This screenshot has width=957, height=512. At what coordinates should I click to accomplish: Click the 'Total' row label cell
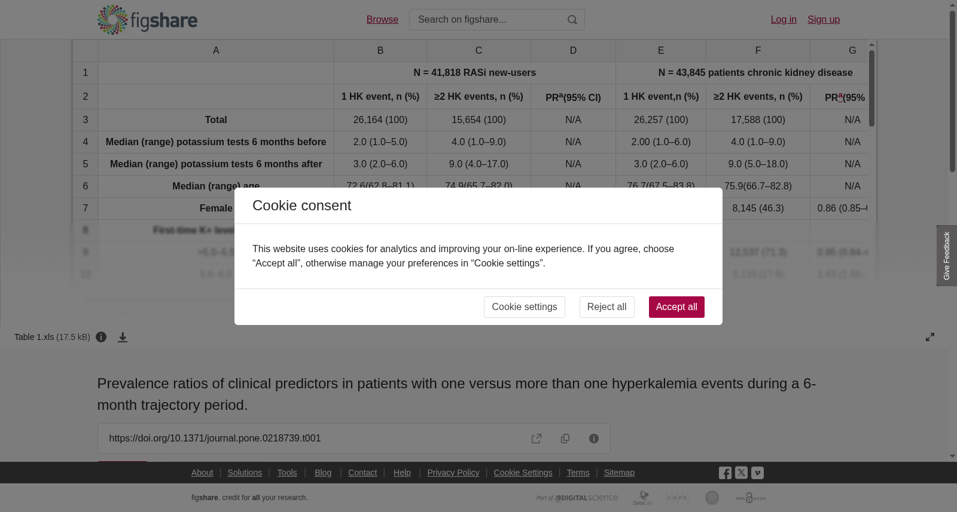pyautogui.click(x=216, y=120)
